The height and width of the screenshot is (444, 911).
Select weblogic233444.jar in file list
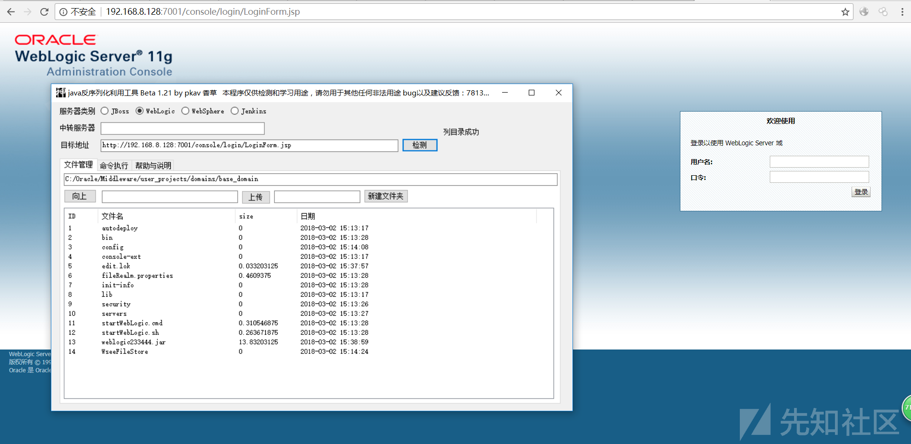134,342
